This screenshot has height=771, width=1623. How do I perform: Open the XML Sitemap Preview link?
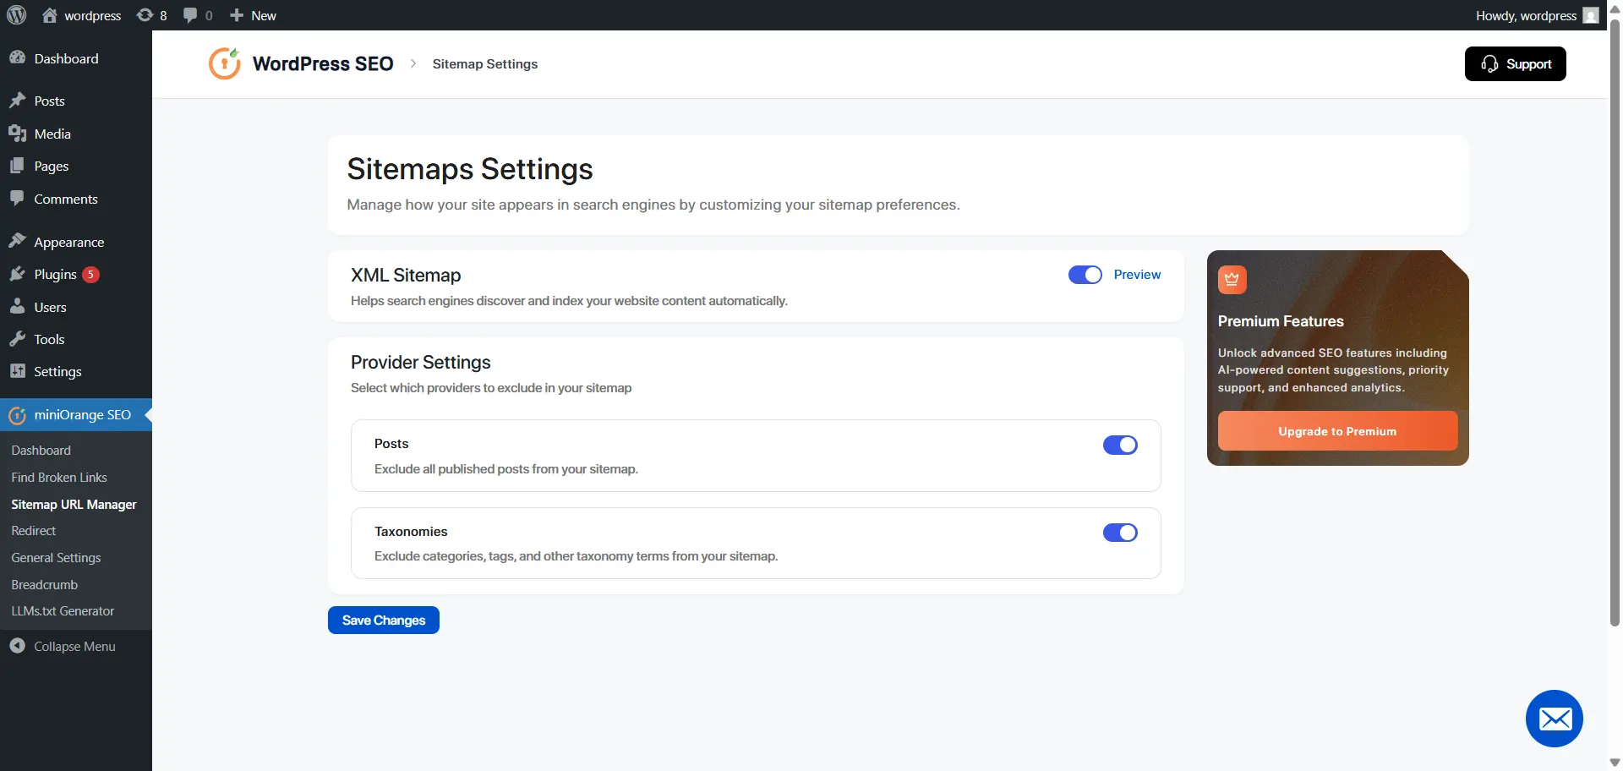coord(1137,275)
